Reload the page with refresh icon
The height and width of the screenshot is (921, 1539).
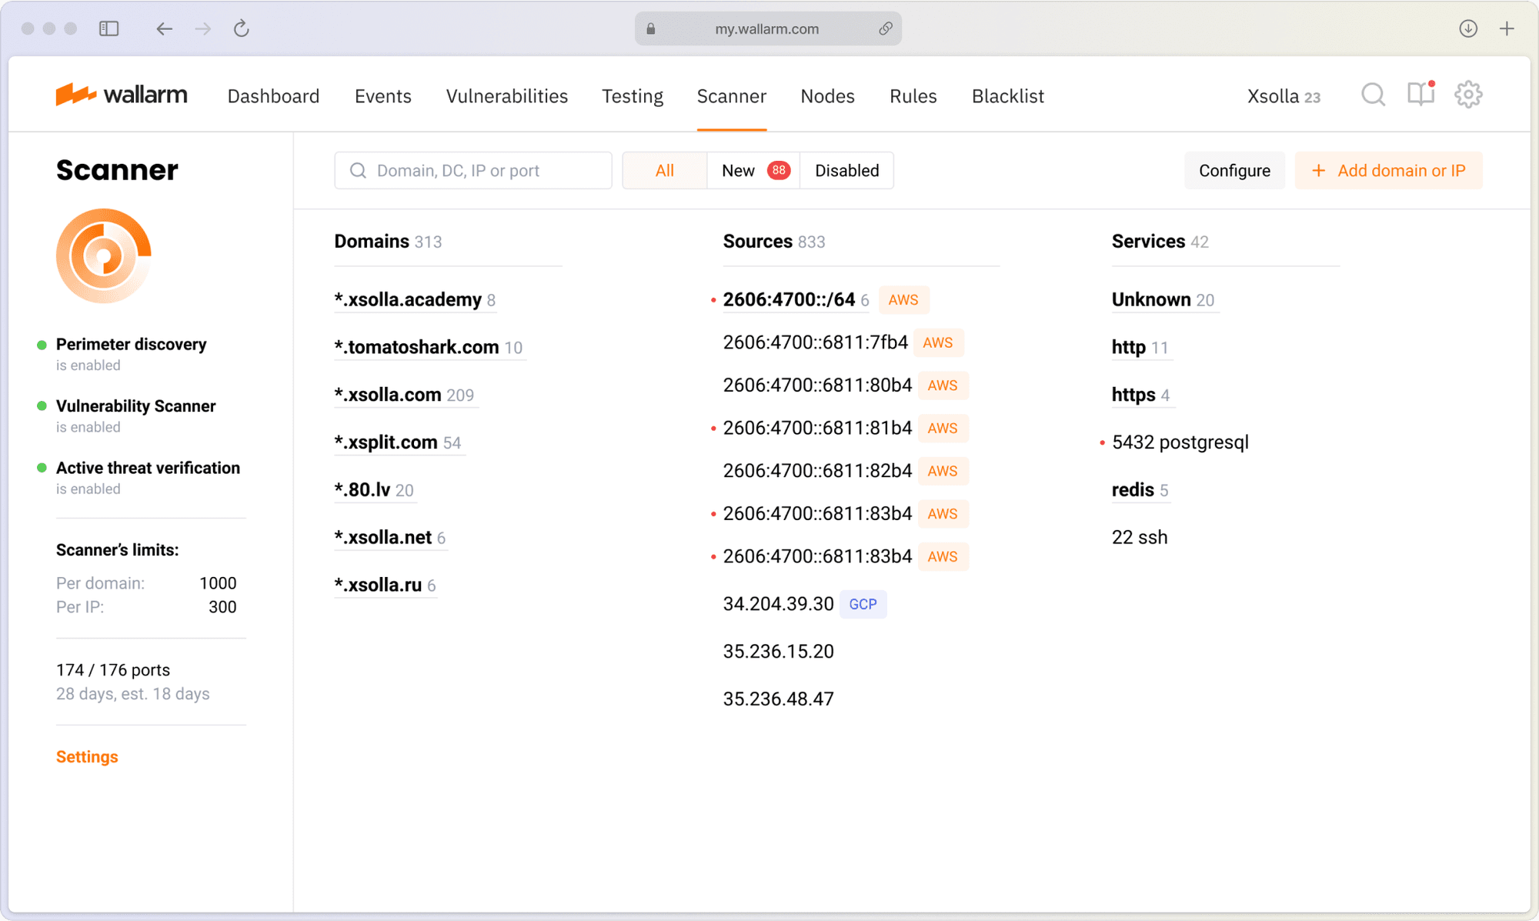(x=242, y=28)
